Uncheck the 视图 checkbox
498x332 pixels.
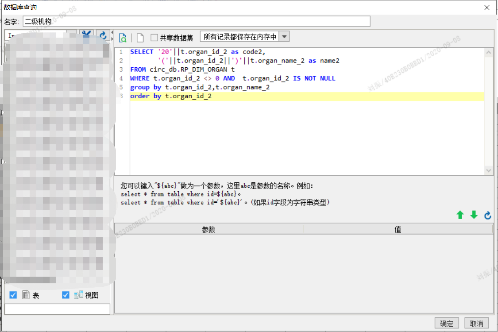[x=66, y=295]
